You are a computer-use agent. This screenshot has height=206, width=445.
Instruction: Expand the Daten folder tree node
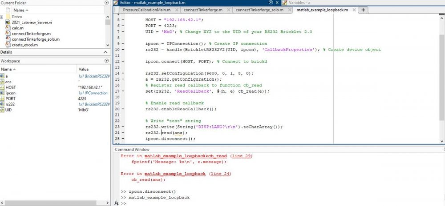coord(2,16)
